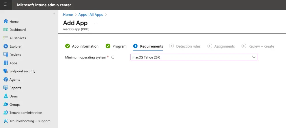Open the Apps grid icon
The image size is (286, 128).
6,63
